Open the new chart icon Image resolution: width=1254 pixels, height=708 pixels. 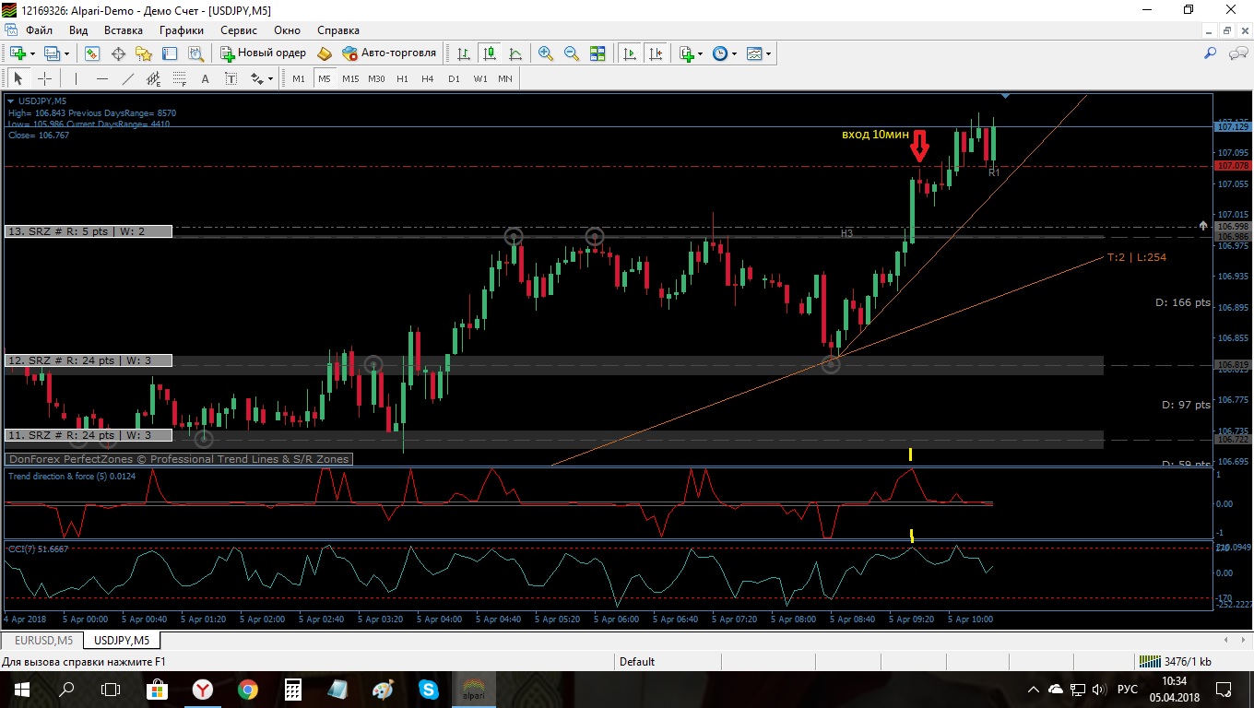18,53
